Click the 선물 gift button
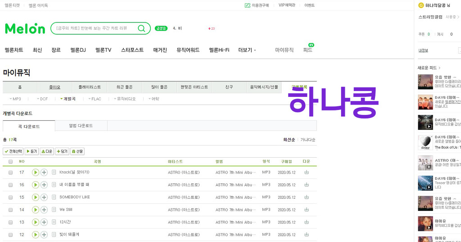This screenshot has height=242, width=461. (x=77, y=151)
